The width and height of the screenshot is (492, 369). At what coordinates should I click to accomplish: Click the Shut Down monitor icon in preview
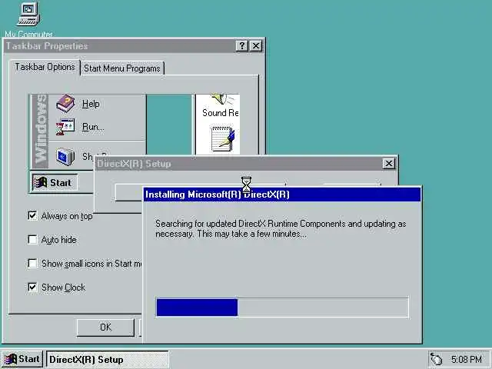pos(65,156)
